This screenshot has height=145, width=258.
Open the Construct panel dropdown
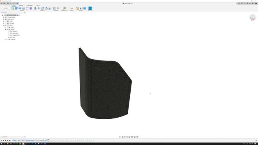coord(64,11)
